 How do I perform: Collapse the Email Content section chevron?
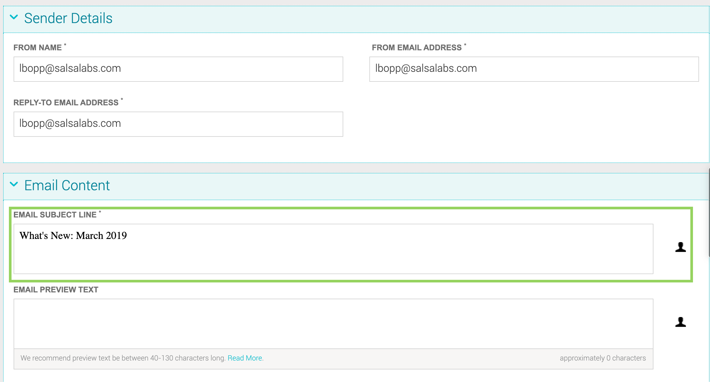point(14,184)
